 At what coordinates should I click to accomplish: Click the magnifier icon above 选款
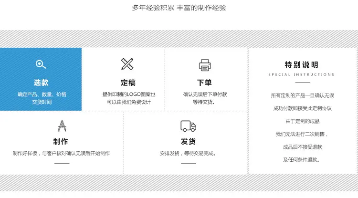pyautogui.click(x=41, y=64)
